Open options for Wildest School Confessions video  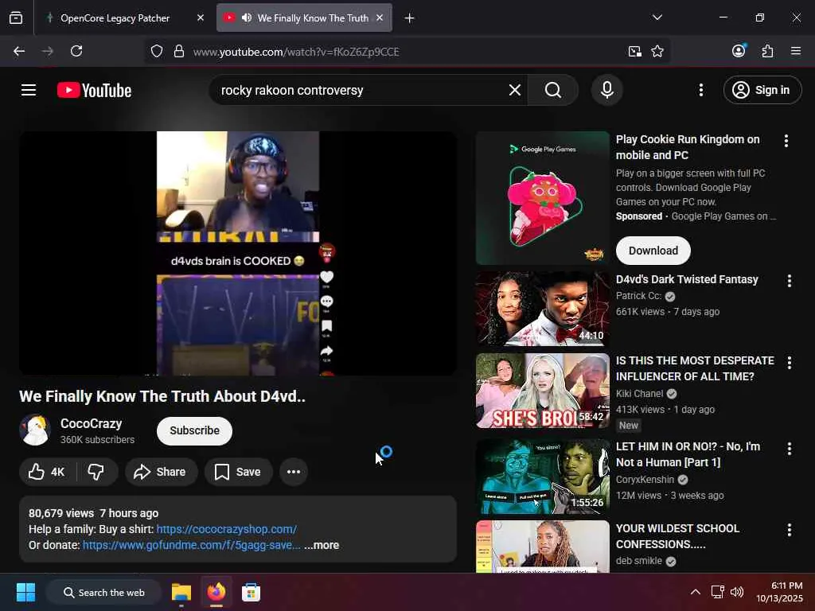coord(789,530)
